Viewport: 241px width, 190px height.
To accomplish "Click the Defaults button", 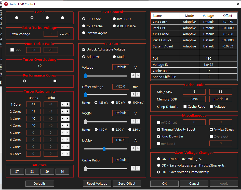I will click(x=40, y=184).
